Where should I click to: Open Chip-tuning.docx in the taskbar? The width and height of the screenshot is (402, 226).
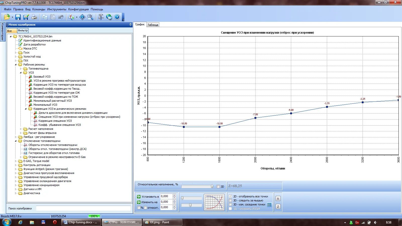(81, 222)
